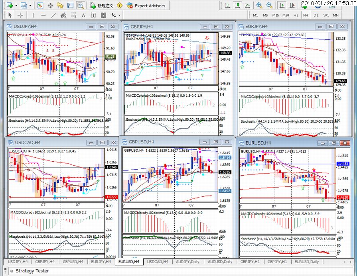Switch to line chart display
The width and height of the screenshot is (357, 276).
(247, 6)
